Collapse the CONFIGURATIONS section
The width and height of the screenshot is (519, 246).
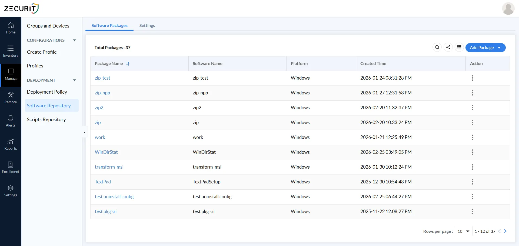pos(74,40)
